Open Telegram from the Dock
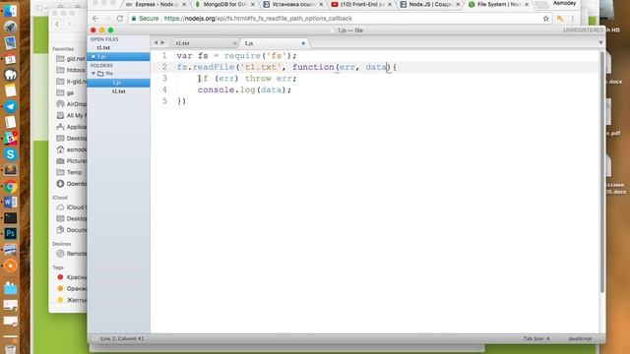630x354 pixels. (x=10, y=106)
